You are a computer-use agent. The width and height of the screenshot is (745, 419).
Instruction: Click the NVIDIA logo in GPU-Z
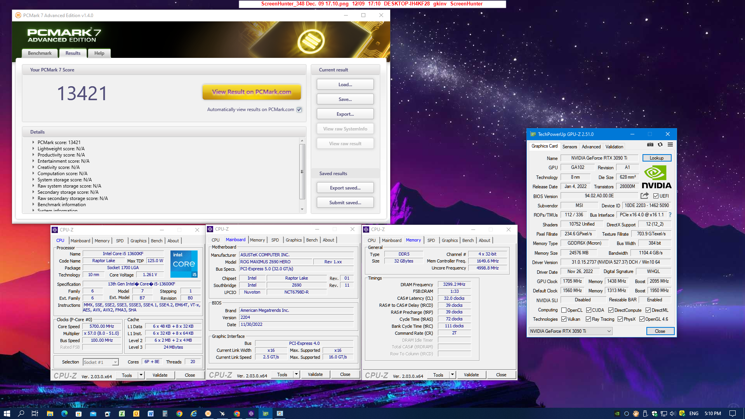click(x=656, y=177)
